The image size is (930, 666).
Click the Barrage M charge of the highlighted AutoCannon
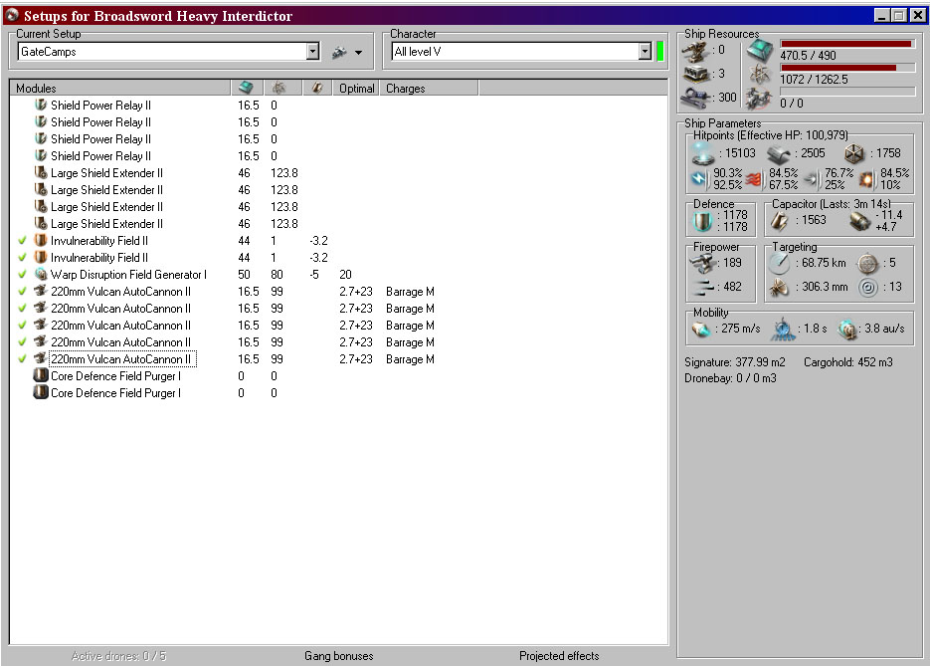(410, 359)
